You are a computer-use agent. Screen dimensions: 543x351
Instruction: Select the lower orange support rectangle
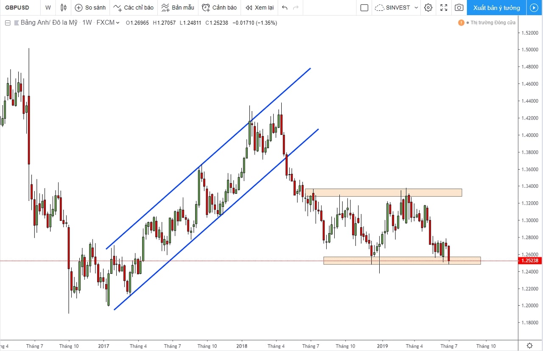coord(402,261)
